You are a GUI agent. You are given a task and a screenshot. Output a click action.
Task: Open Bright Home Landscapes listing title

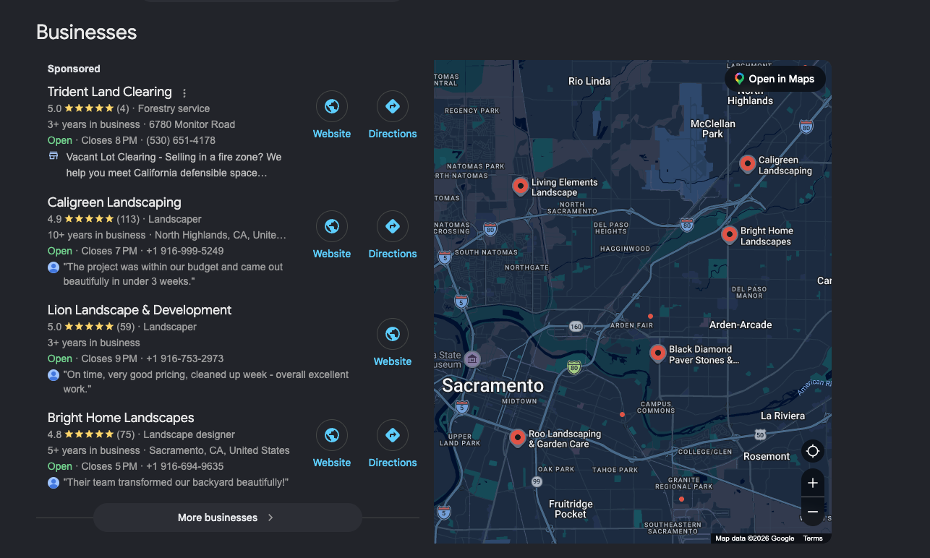coord(121,418)
